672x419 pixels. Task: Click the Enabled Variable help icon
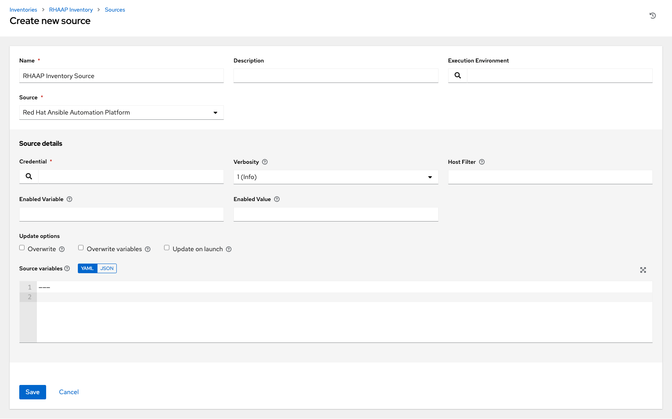69,199
